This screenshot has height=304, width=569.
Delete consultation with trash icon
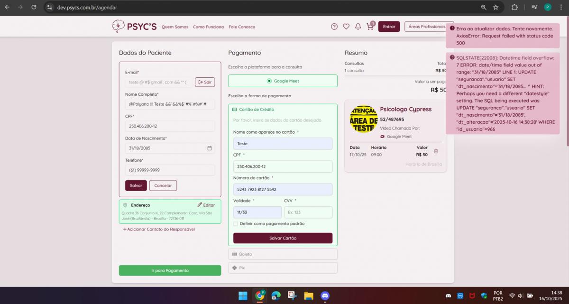coord(436,151)
